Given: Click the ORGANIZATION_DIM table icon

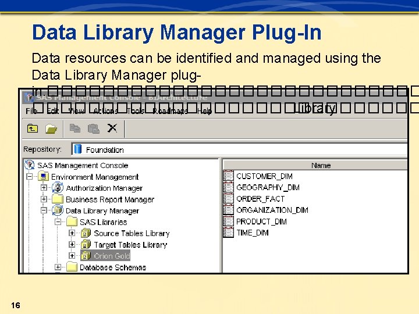Looking at the screenshot, I should pos(228,209).
